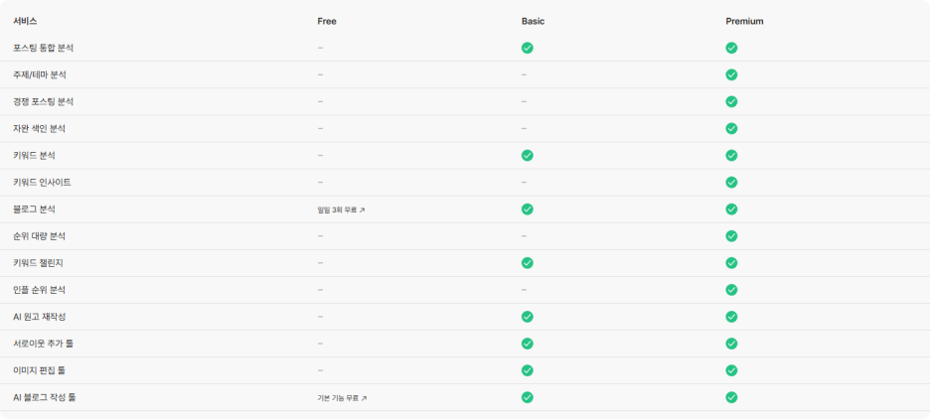Screen dimensions: 930x419
Task: Click the Basic checkmark for AI 원고 재작성
Action: tap(528, 317)
